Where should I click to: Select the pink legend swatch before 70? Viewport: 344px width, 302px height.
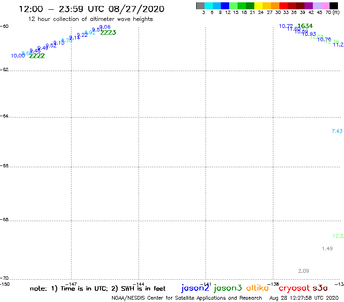coord(325,6)
